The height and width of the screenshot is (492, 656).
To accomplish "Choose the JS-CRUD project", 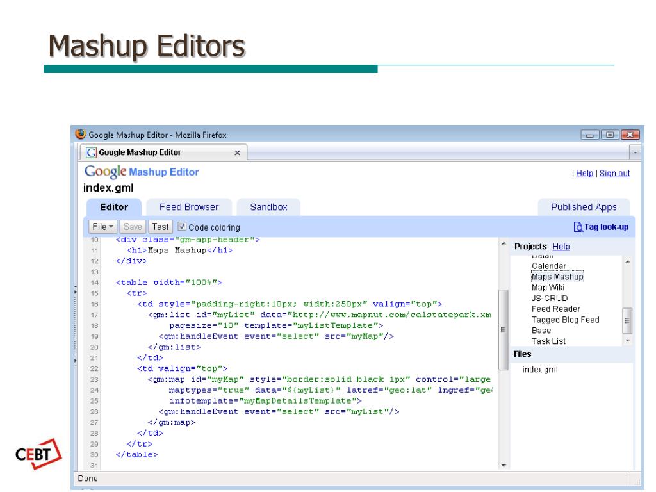I will [x=550, y=299].
